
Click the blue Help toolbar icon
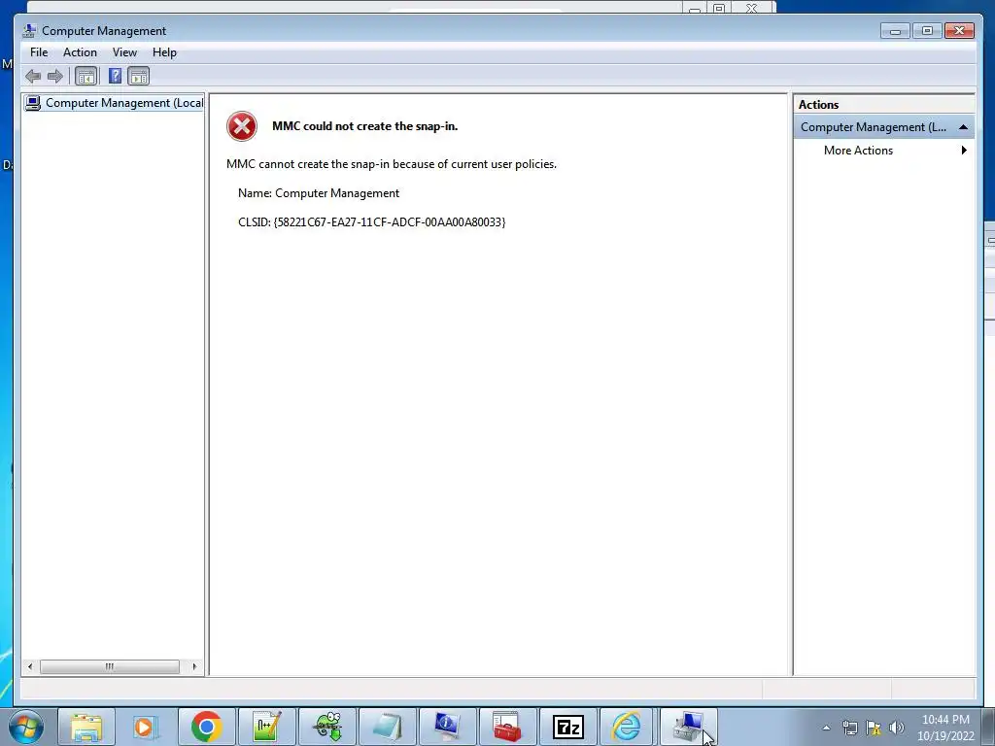click(x=115, y=77)
